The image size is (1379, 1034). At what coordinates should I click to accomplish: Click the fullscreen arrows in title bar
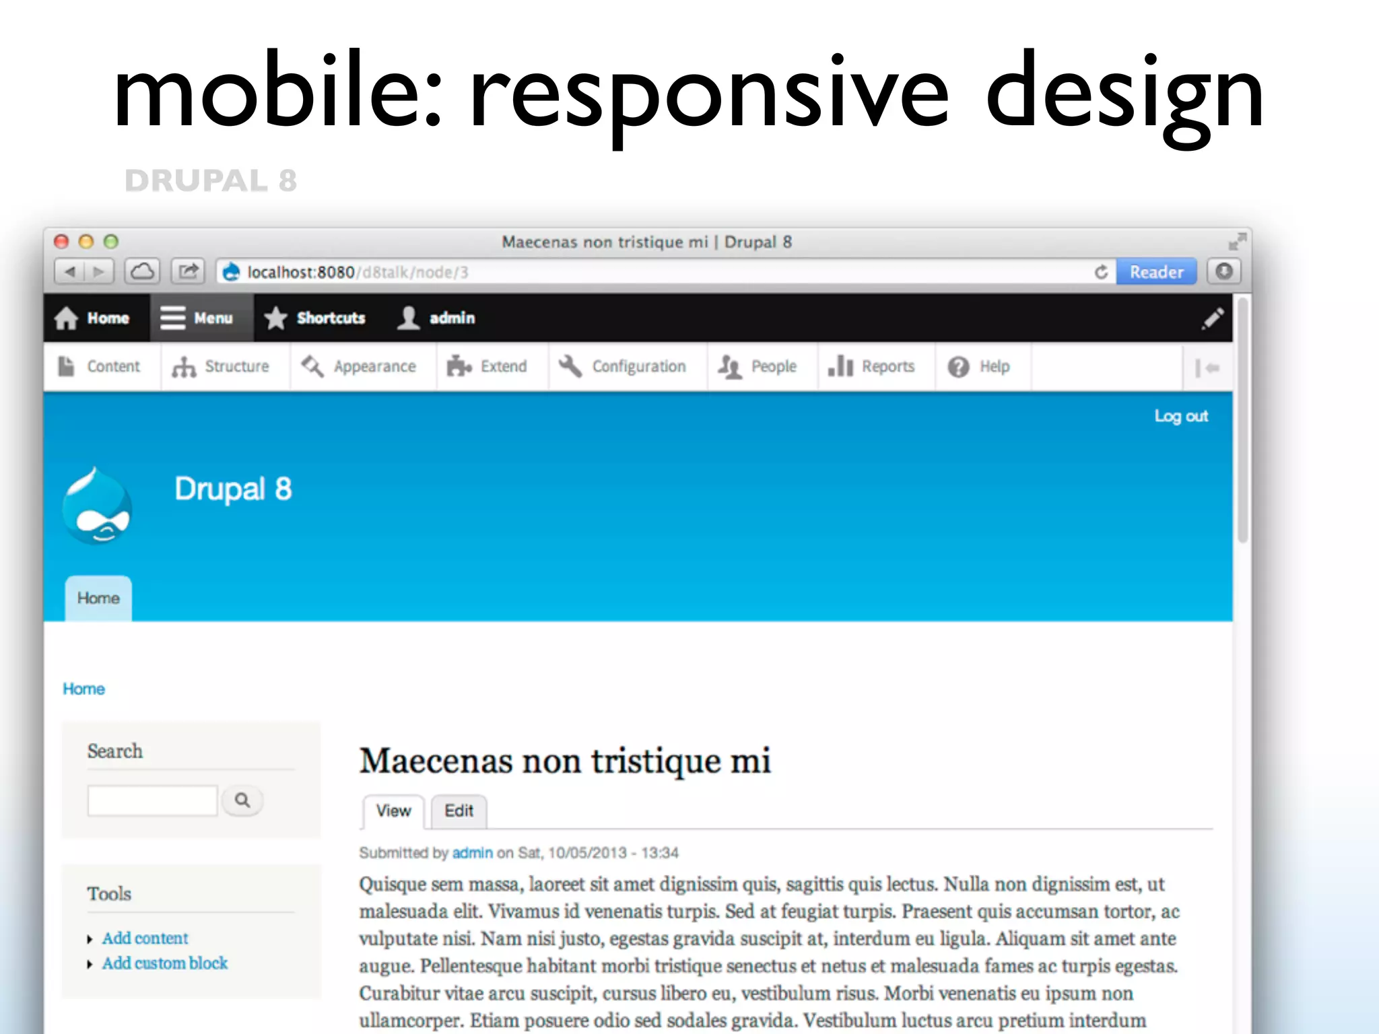(x=1237, y=241)
